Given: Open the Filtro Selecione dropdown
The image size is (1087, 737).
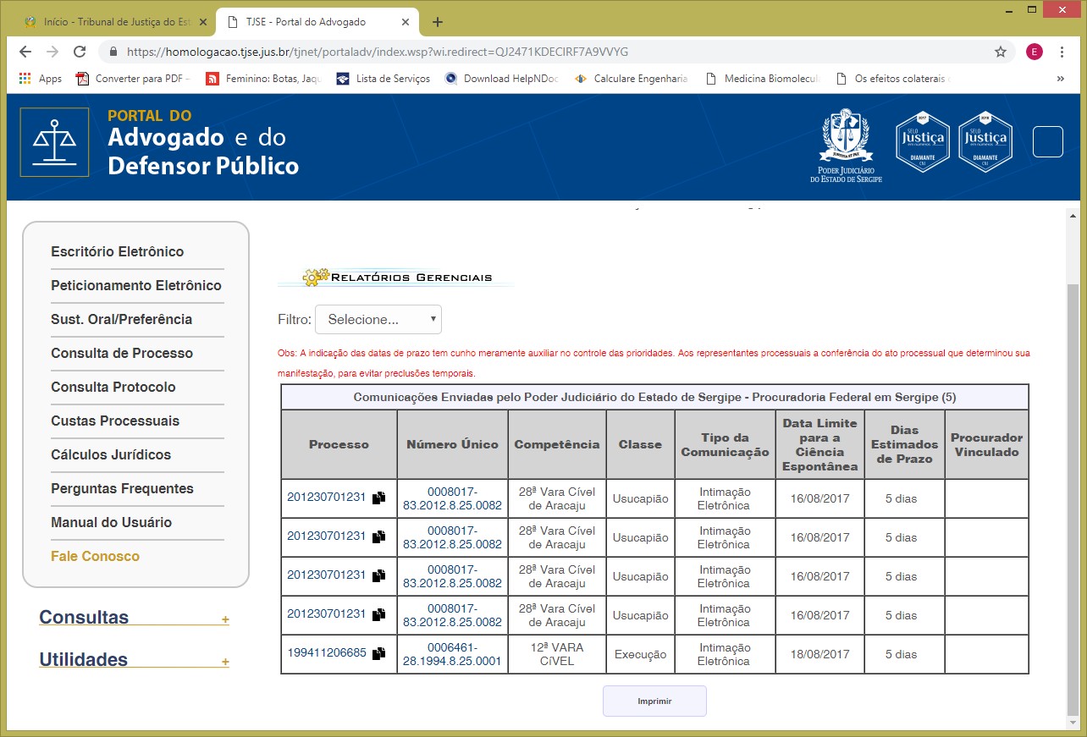Looking at the screenshot, I should click(378, 320).
